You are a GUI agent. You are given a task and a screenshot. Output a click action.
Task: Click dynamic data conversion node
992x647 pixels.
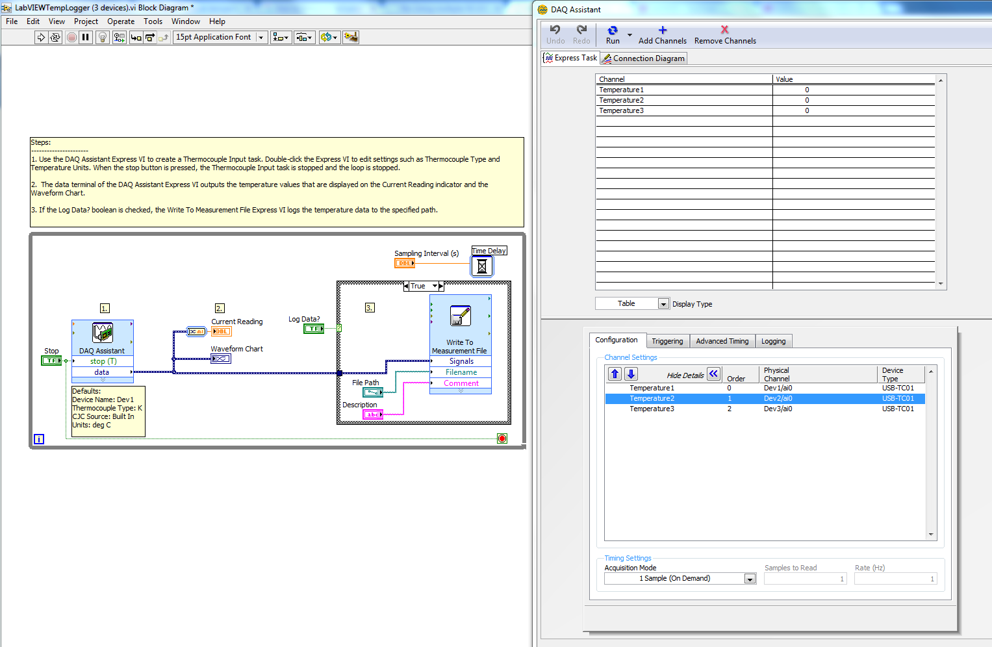[x=196, y=331]
